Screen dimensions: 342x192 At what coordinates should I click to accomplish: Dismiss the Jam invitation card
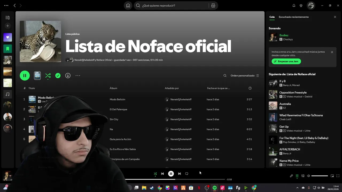(x=332, y=52)
